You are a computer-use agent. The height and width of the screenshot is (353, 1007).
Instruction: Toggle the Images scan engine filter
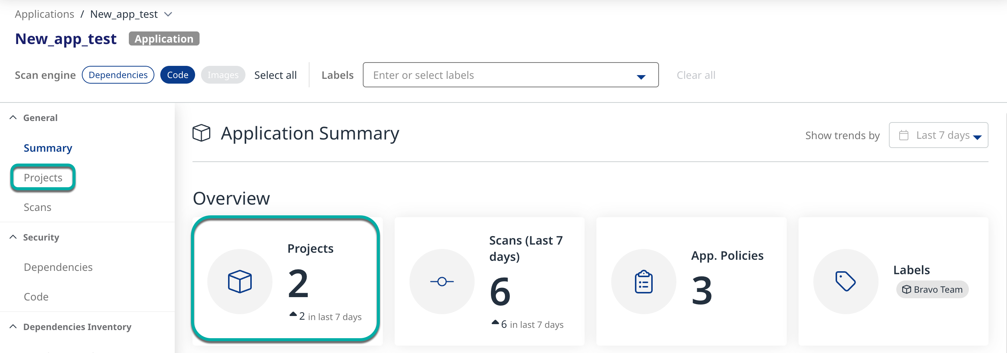pyautogui.click(x=223, y=75)
